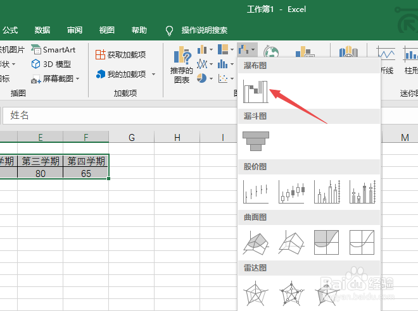Click the waterfall chart ribbon icon
Viewport: 418px width, 311px height.
(243, 49)
